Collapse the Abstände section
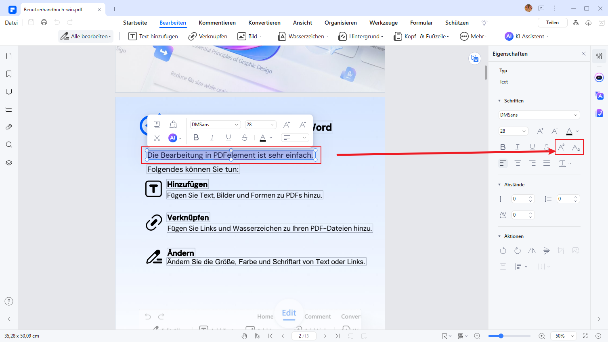Viewport: 608px width, 342px height. [499, 185]
